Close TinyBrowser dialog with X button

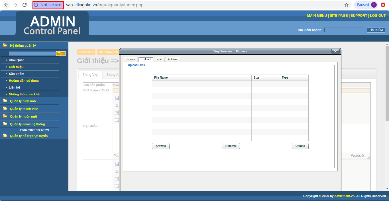click(335, 51)
